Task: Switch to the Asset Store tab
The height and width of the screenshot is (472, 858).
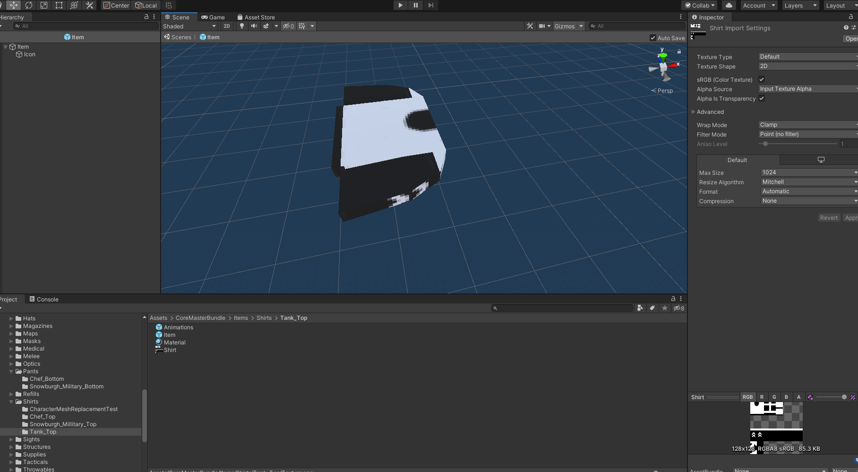Action: point(256,17)
